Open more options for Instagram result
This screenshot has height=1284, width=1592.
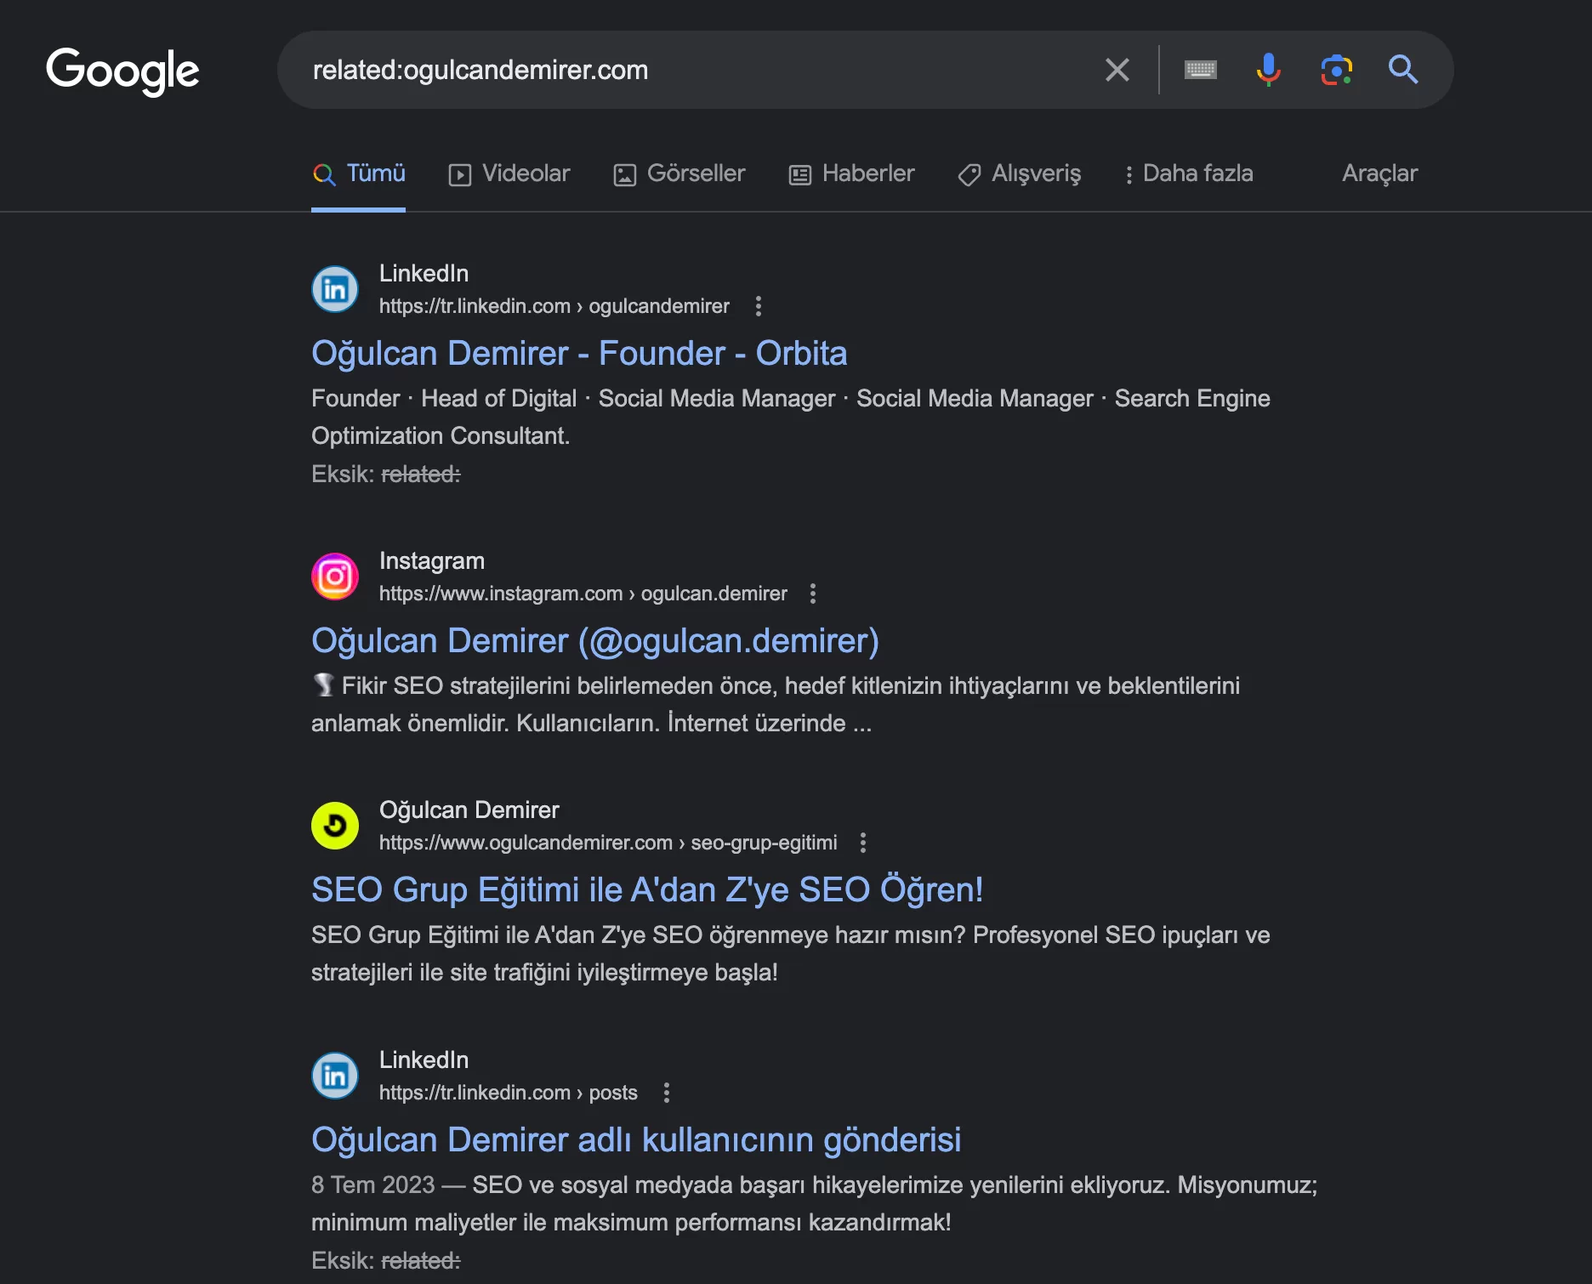click(x=813, y=594)
